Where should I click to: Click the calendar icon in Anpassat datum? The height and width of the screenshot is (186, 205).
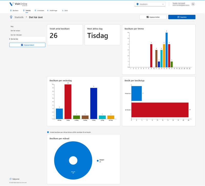coord(22,45)
